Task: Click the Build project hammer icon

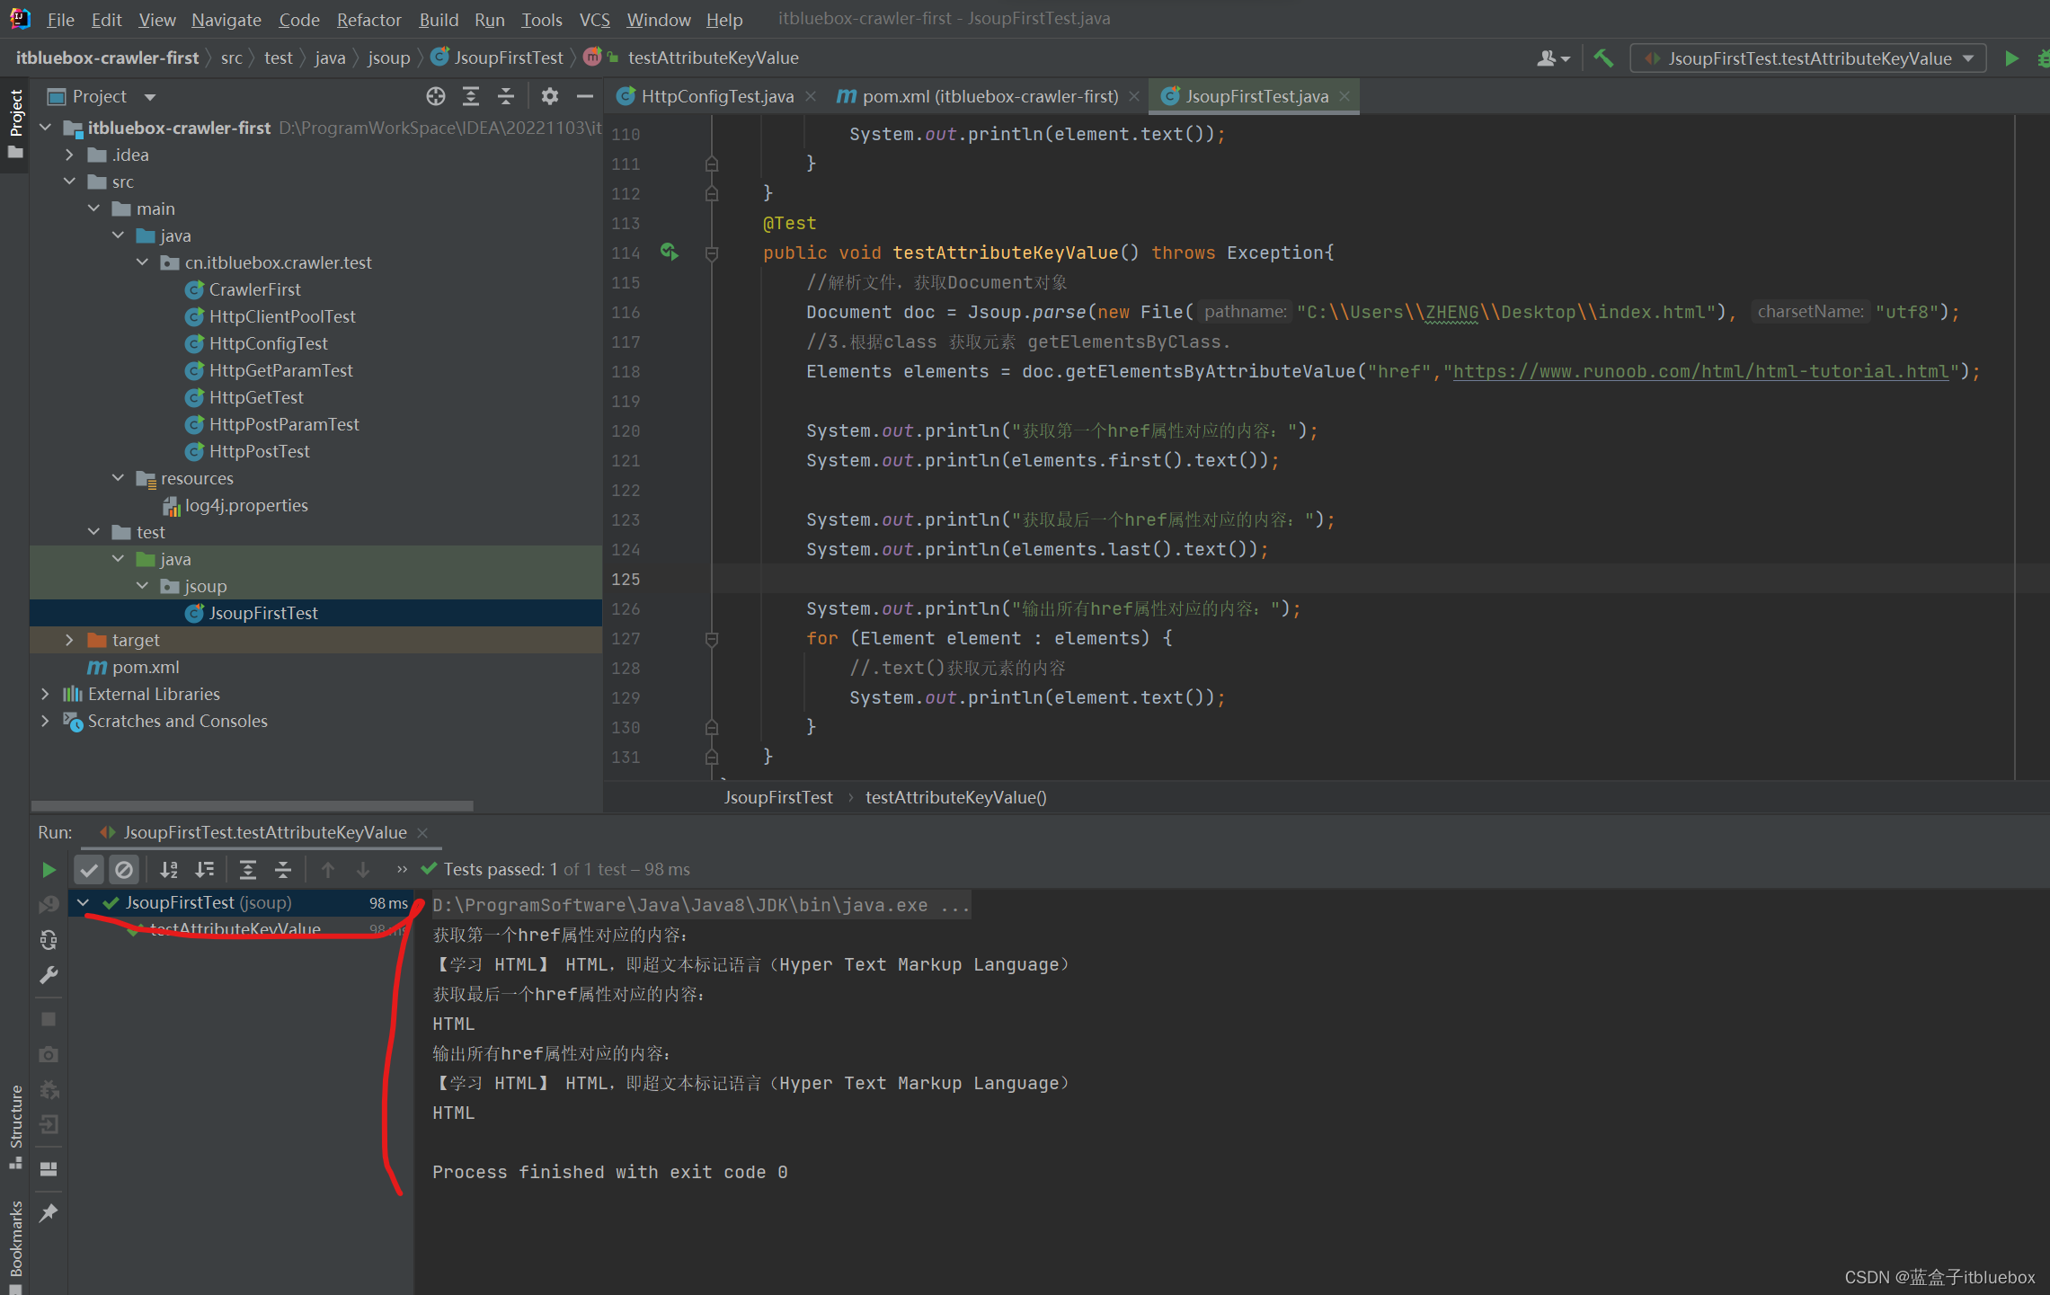Action: coord(1603,58)
